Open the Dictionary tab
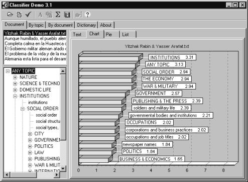 86,25
